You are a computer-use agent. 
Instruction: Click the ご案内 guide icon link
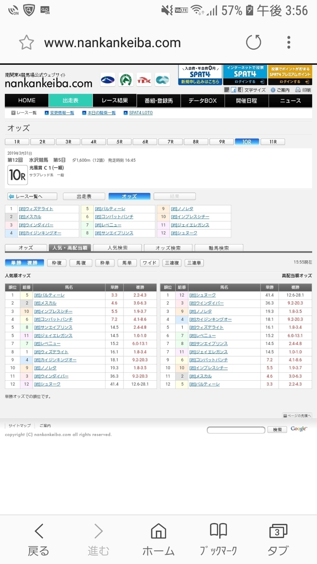(x=279, y=90)
